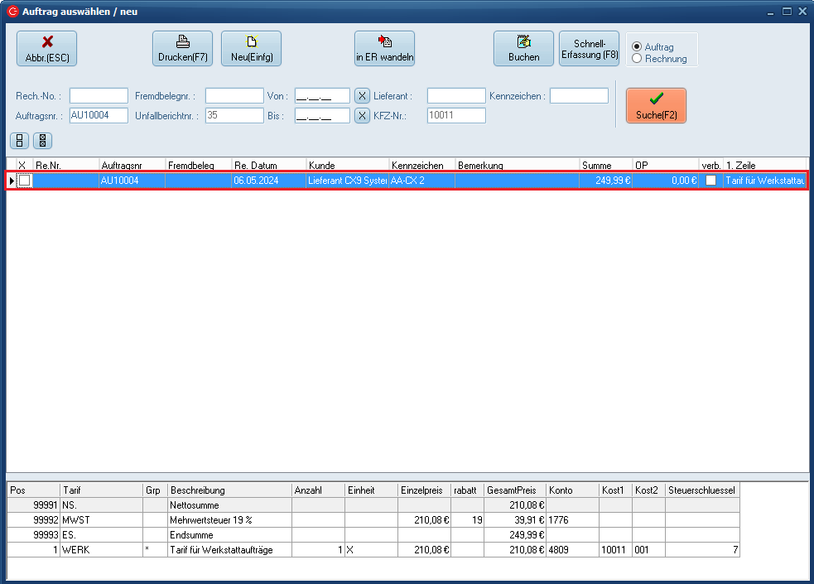This screenshot has width=814, height=584.
Task: Click into the Kennzeichen input field
Action: (x=579, y=96)
